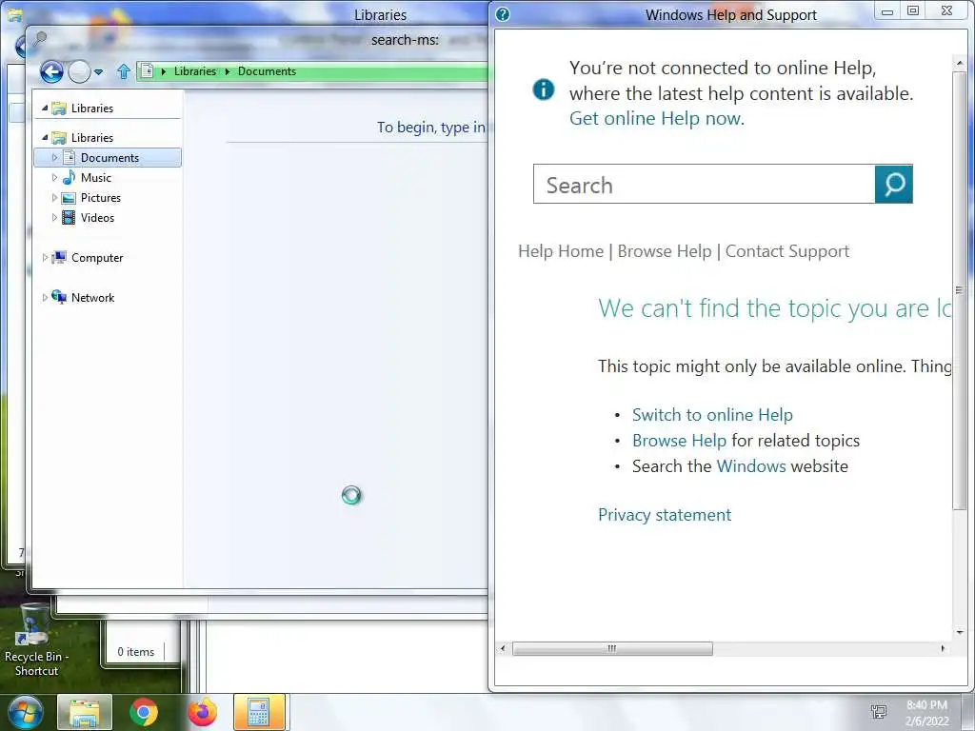
Task: Click the Help horizontal scrollbar thumb
Action: (612, 649)
